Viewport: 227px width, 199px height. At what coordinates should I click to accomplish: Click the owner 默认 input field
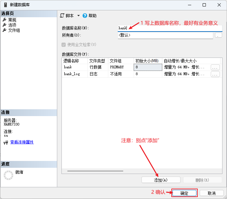coord(165,35)
